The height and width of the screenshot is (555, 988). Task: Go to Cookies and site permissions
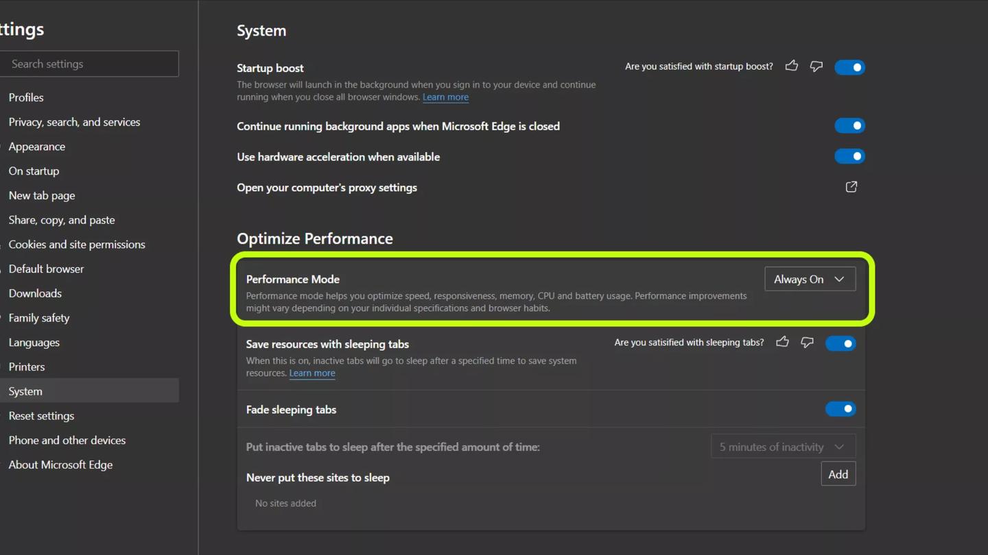click(77, 245)
